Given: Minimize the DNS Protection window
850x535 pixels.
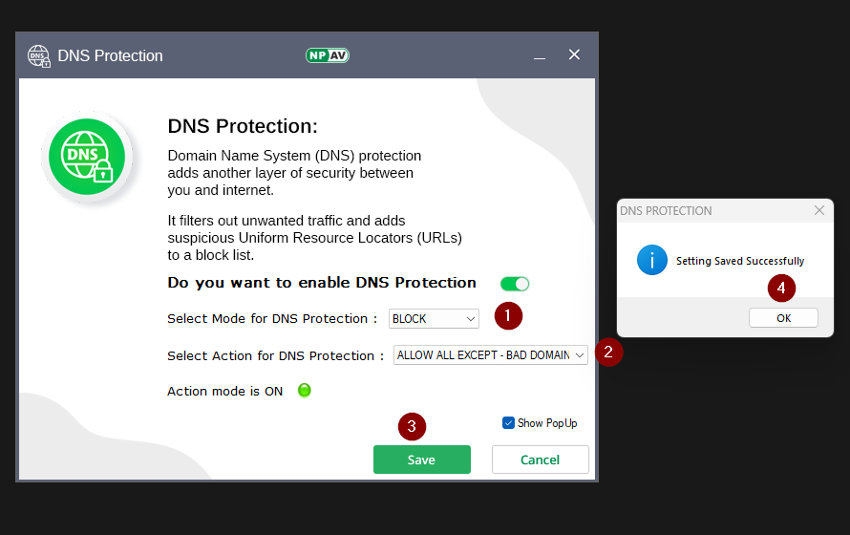Looking at the screenshot, I should [540, 55].
